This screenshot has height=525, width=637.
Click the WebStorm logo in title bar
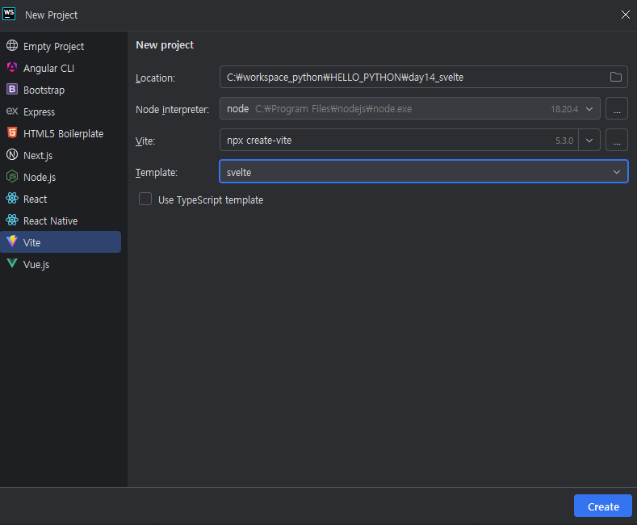(x=9, y=14)
